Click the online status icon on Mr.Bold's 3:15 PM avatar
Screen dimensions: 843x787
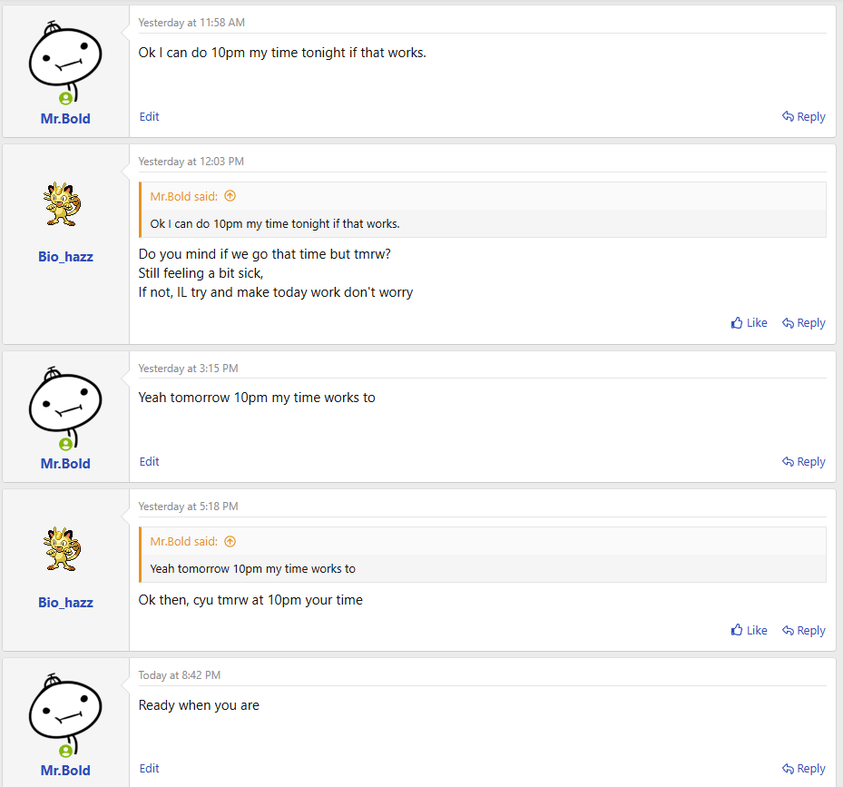point(65,444)
